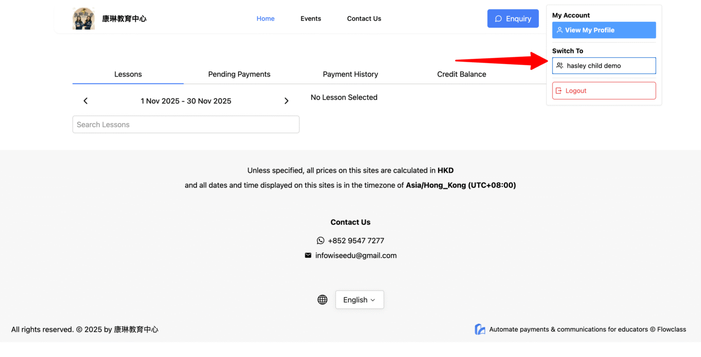
Task: Click the globe language icon
Action: point(322,300)
